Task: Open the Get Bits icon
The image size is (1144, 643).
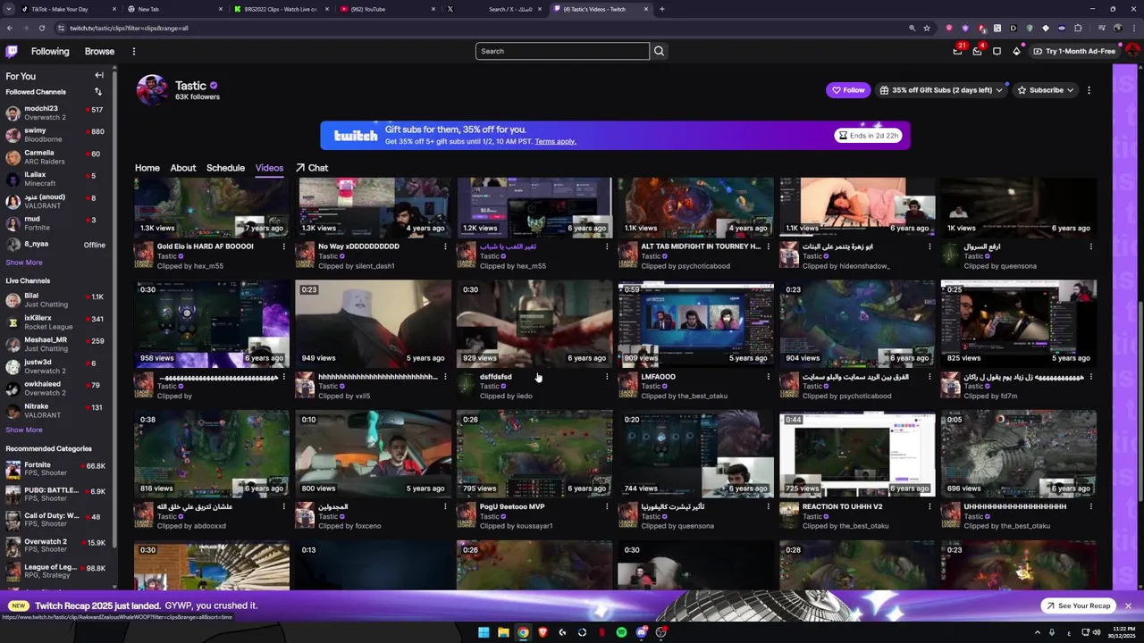Action: 1016,51
